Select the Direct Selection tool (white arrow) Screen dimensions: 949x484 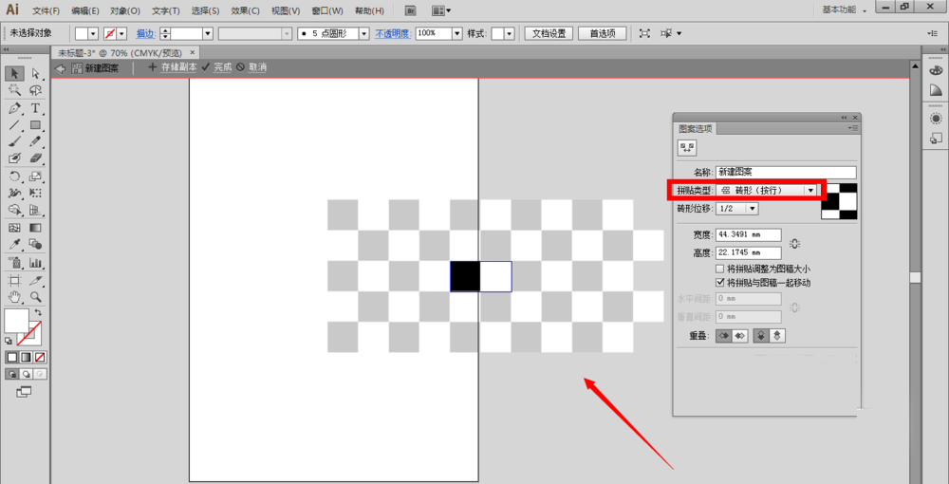point(36,74)
